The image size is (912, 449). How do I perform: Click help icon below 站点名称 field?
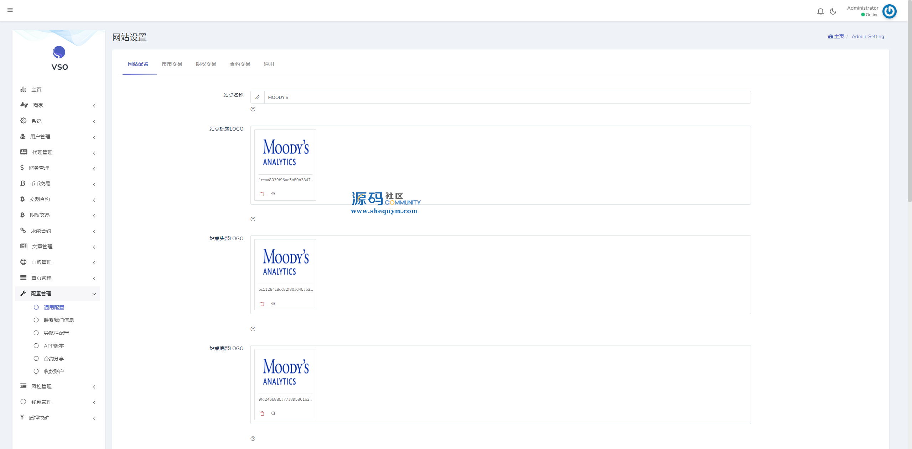[253, 109]
